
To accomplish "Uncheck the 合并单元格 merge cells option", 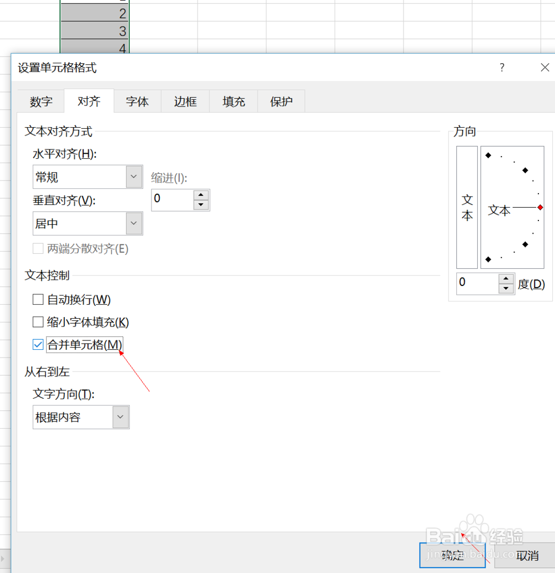I will pyautogui.click(x=38, y=344).
